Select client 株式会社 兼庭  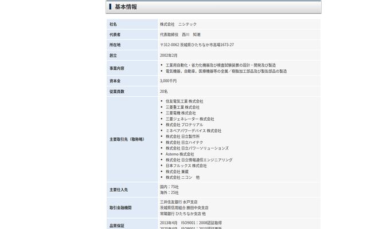point(177,172)
